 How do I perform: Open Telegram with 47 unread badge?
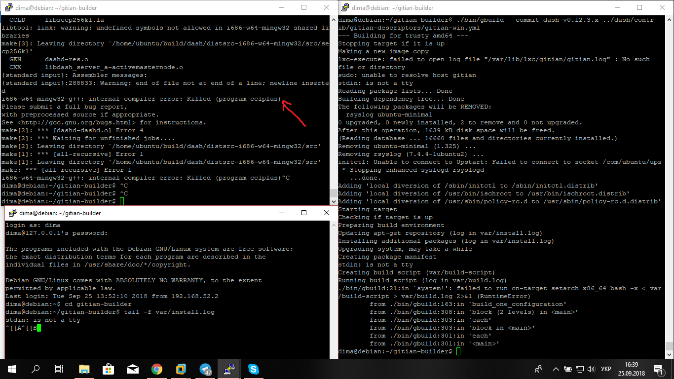click(x=205, y=369)
